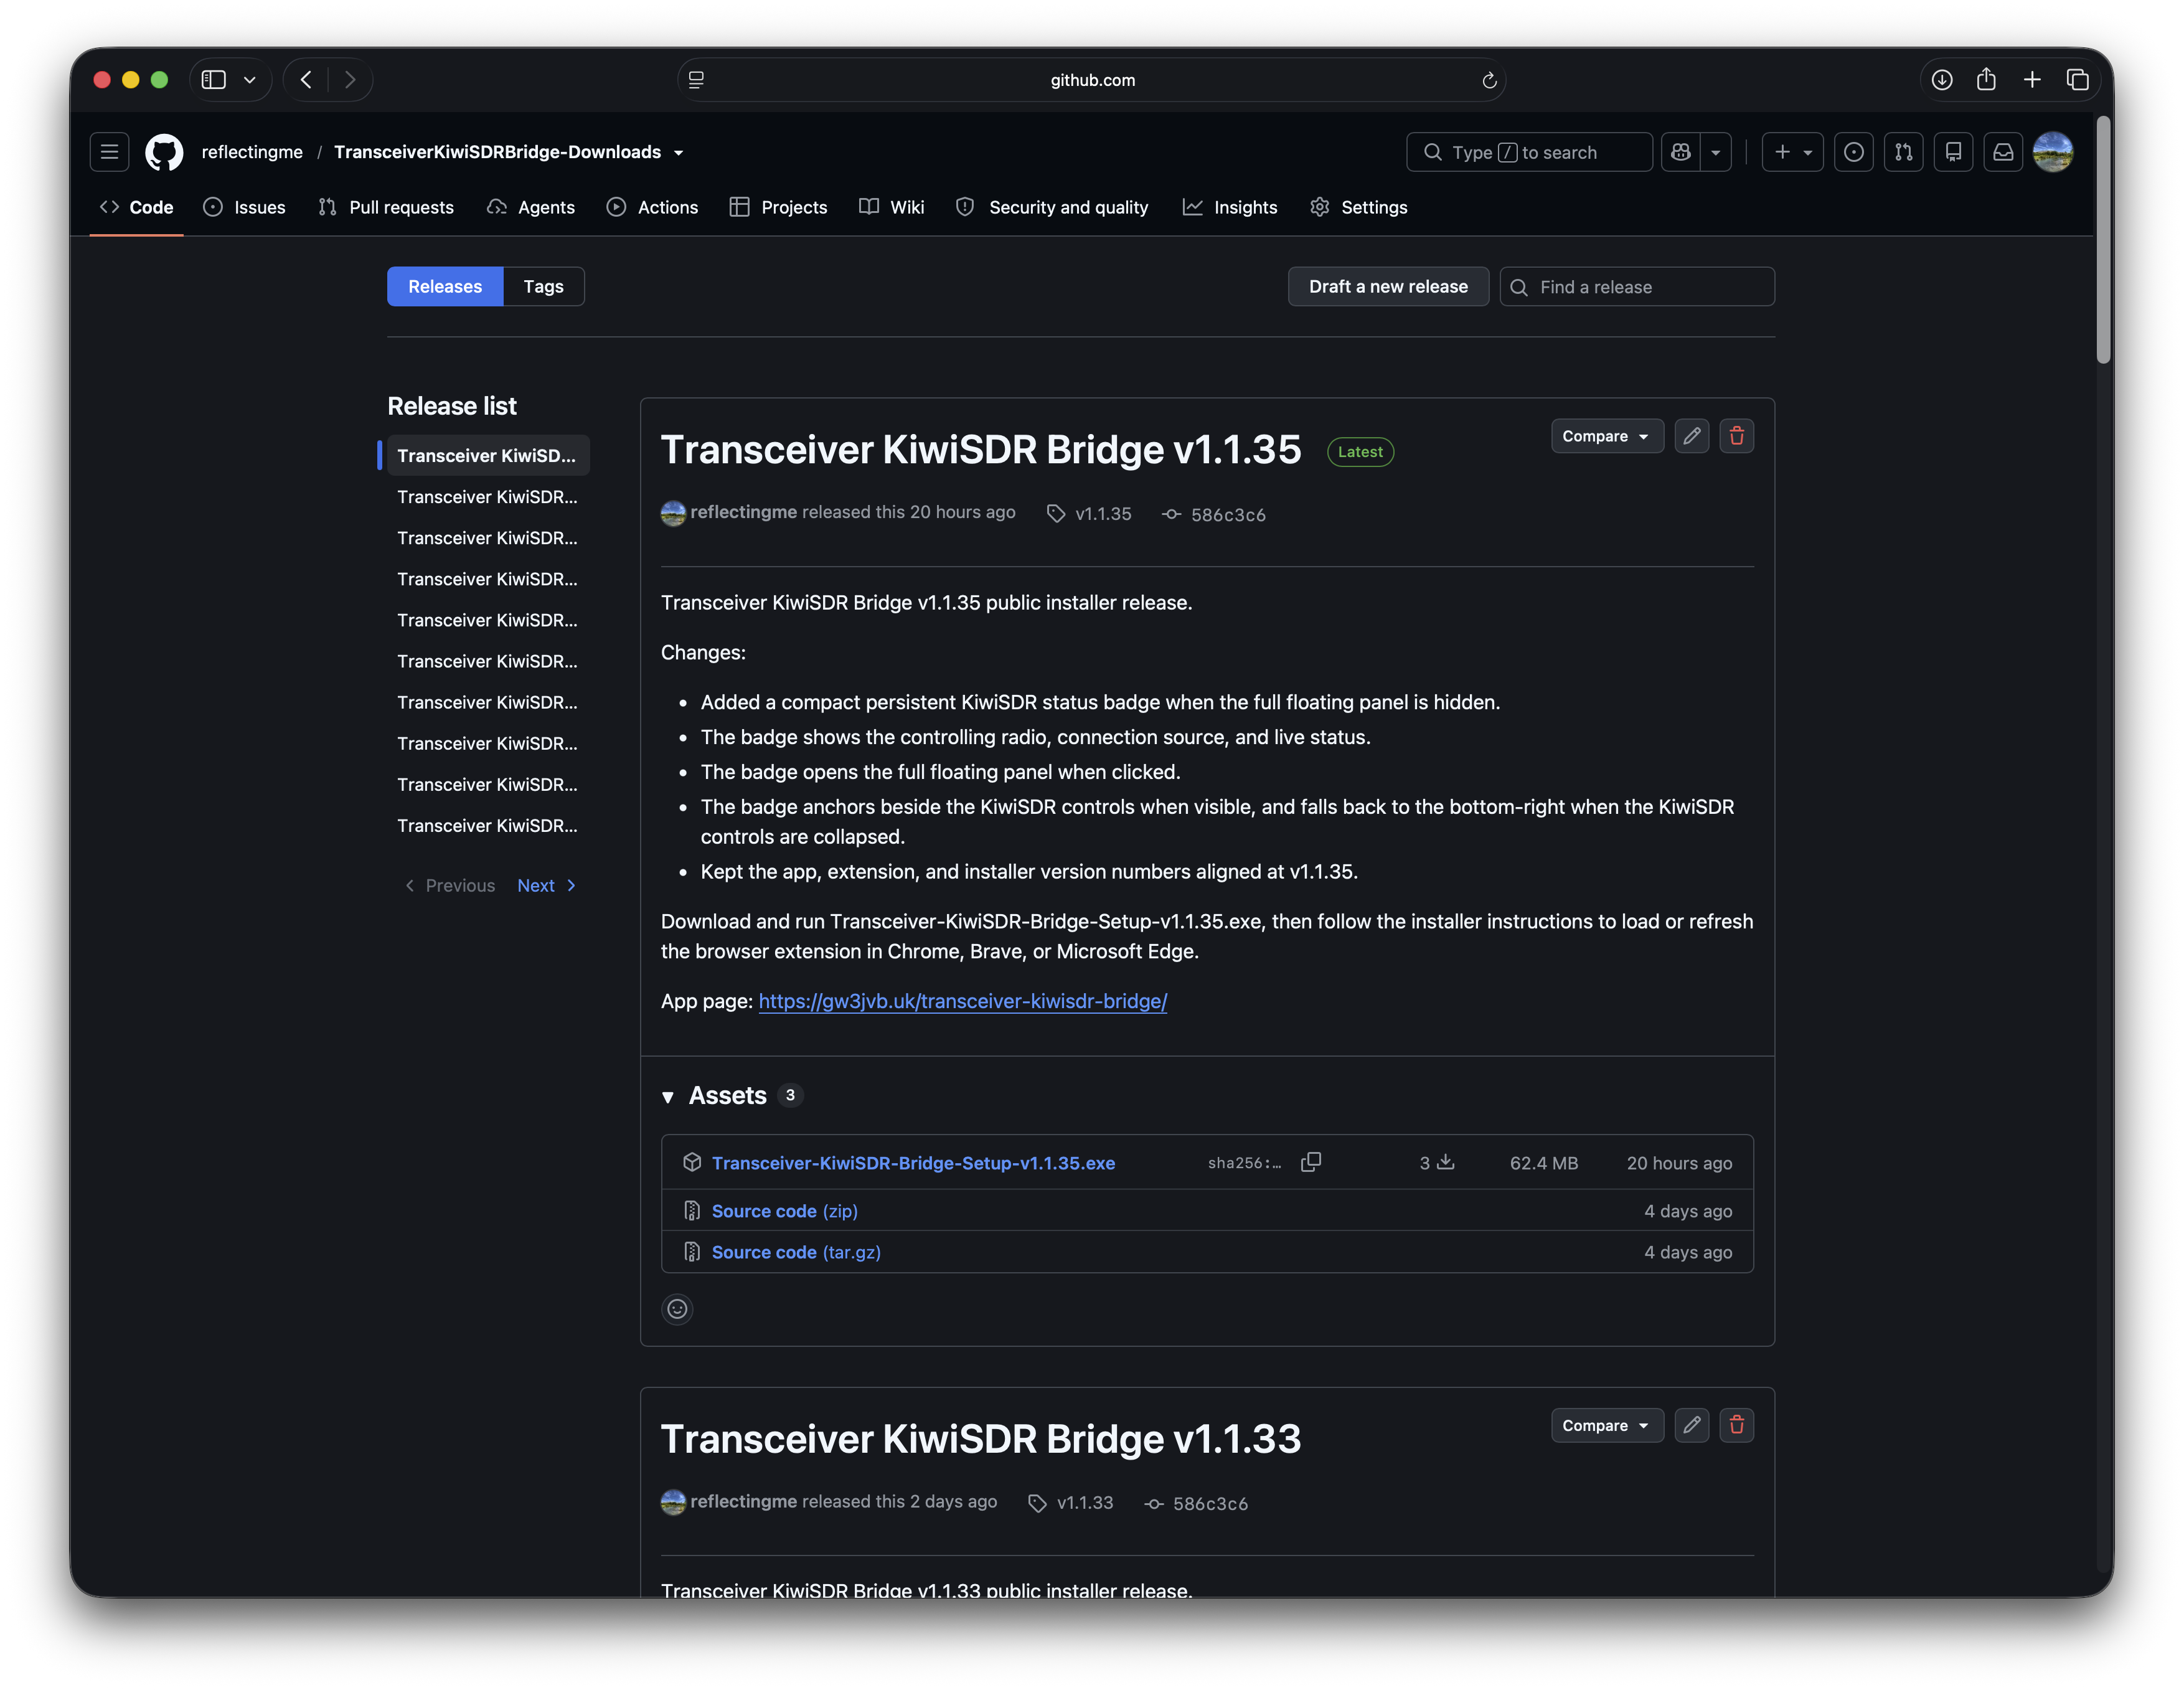Open the Insights tab
This screenshot has height=1690, width=2184.
pyautogui.click(x=1230, y=207)
